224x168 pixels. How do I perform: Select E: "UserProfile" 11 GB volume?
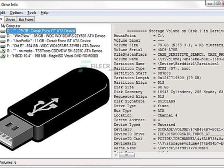point(49,41)
